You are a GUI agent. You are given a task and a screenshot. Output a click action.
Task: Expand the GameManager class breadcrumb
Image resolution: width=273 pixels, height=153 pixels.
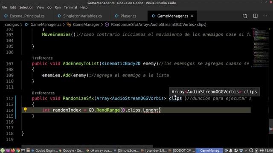coord(86,25)
